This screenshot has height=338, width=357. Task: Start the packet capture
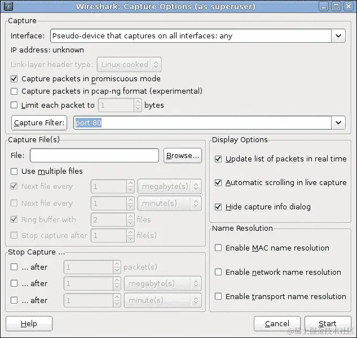(328, 324)
